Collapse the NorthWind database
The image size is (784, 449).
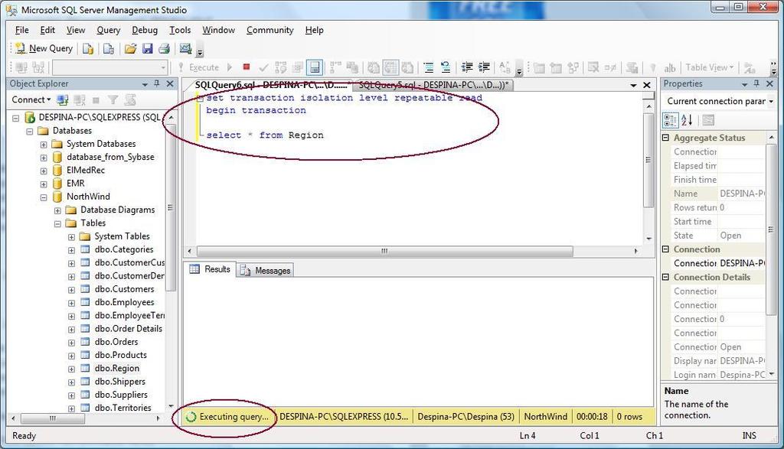[44, 197]
